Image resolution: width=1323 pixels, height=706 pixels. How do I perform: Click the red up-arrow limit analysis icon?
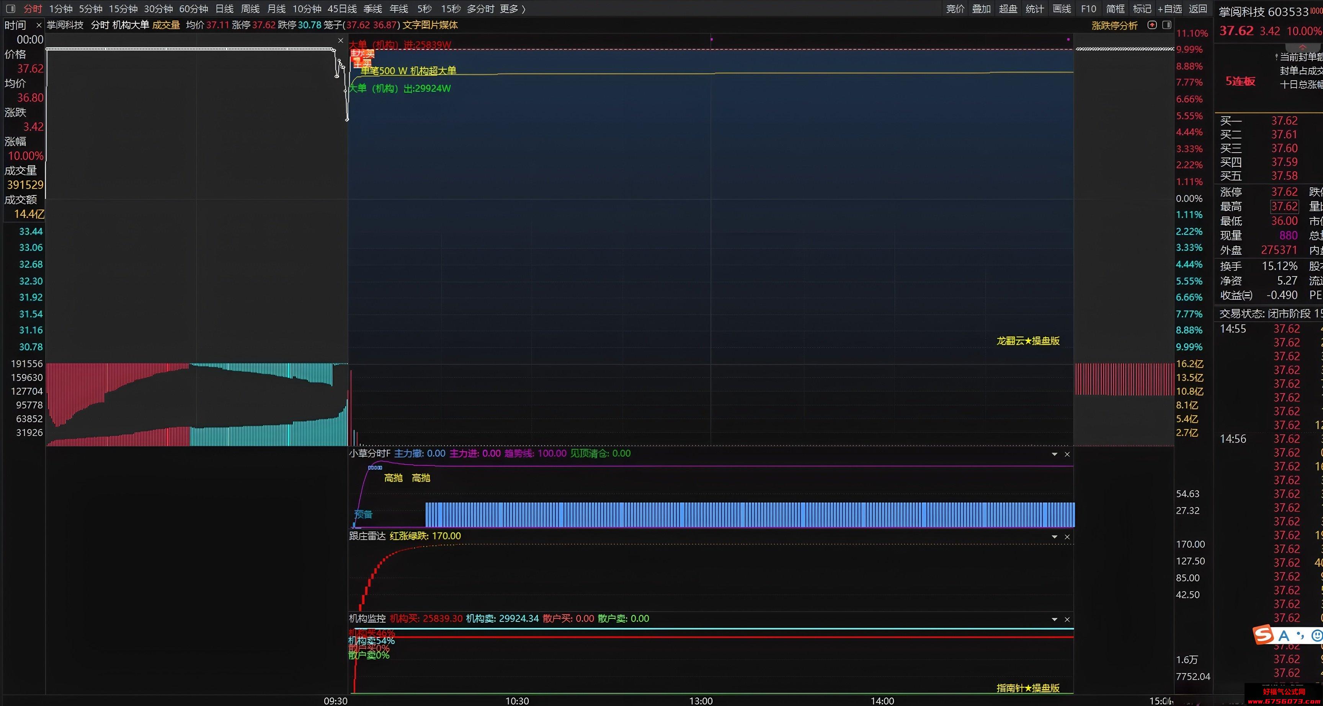[x=1152, y=25]
